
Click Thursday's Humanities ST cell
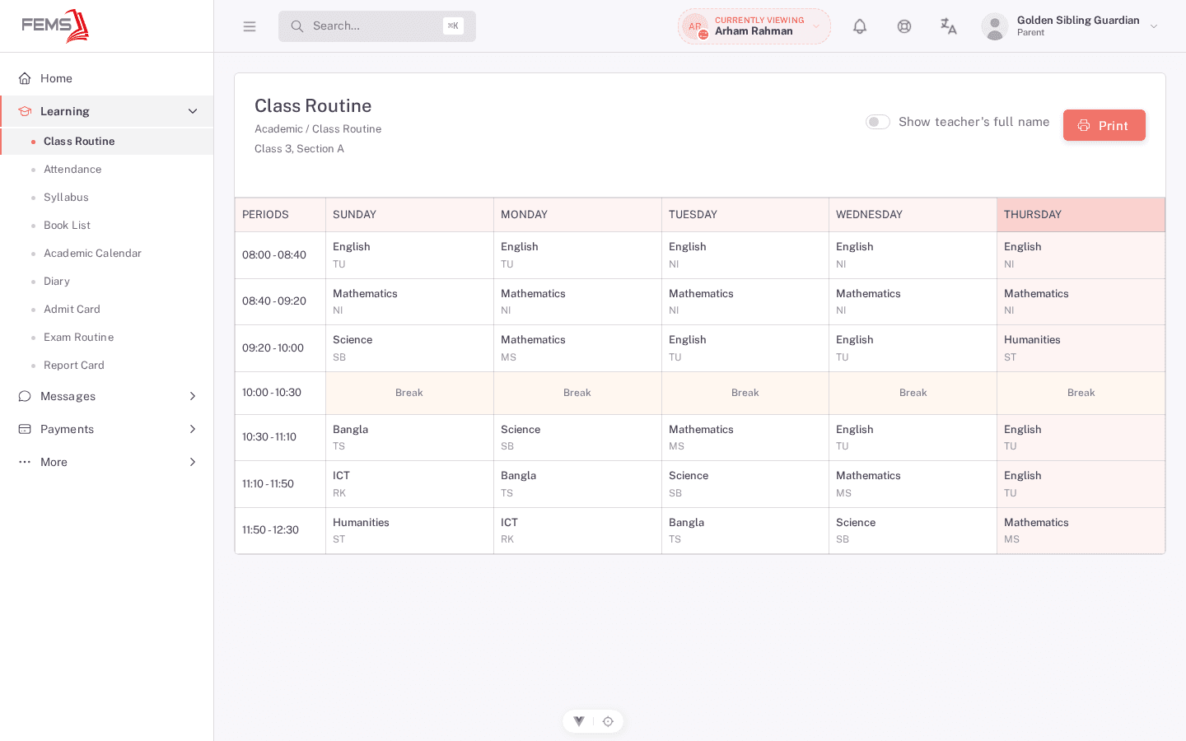(1081, 348)
